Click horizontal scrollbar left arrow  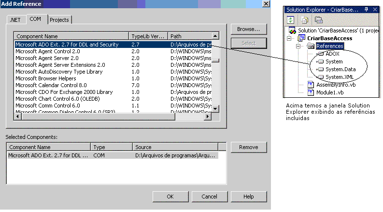pyautogui.click(x=17, y=117)
